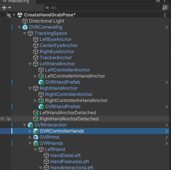Select LeftEyeAnchor object

point(56,39)
